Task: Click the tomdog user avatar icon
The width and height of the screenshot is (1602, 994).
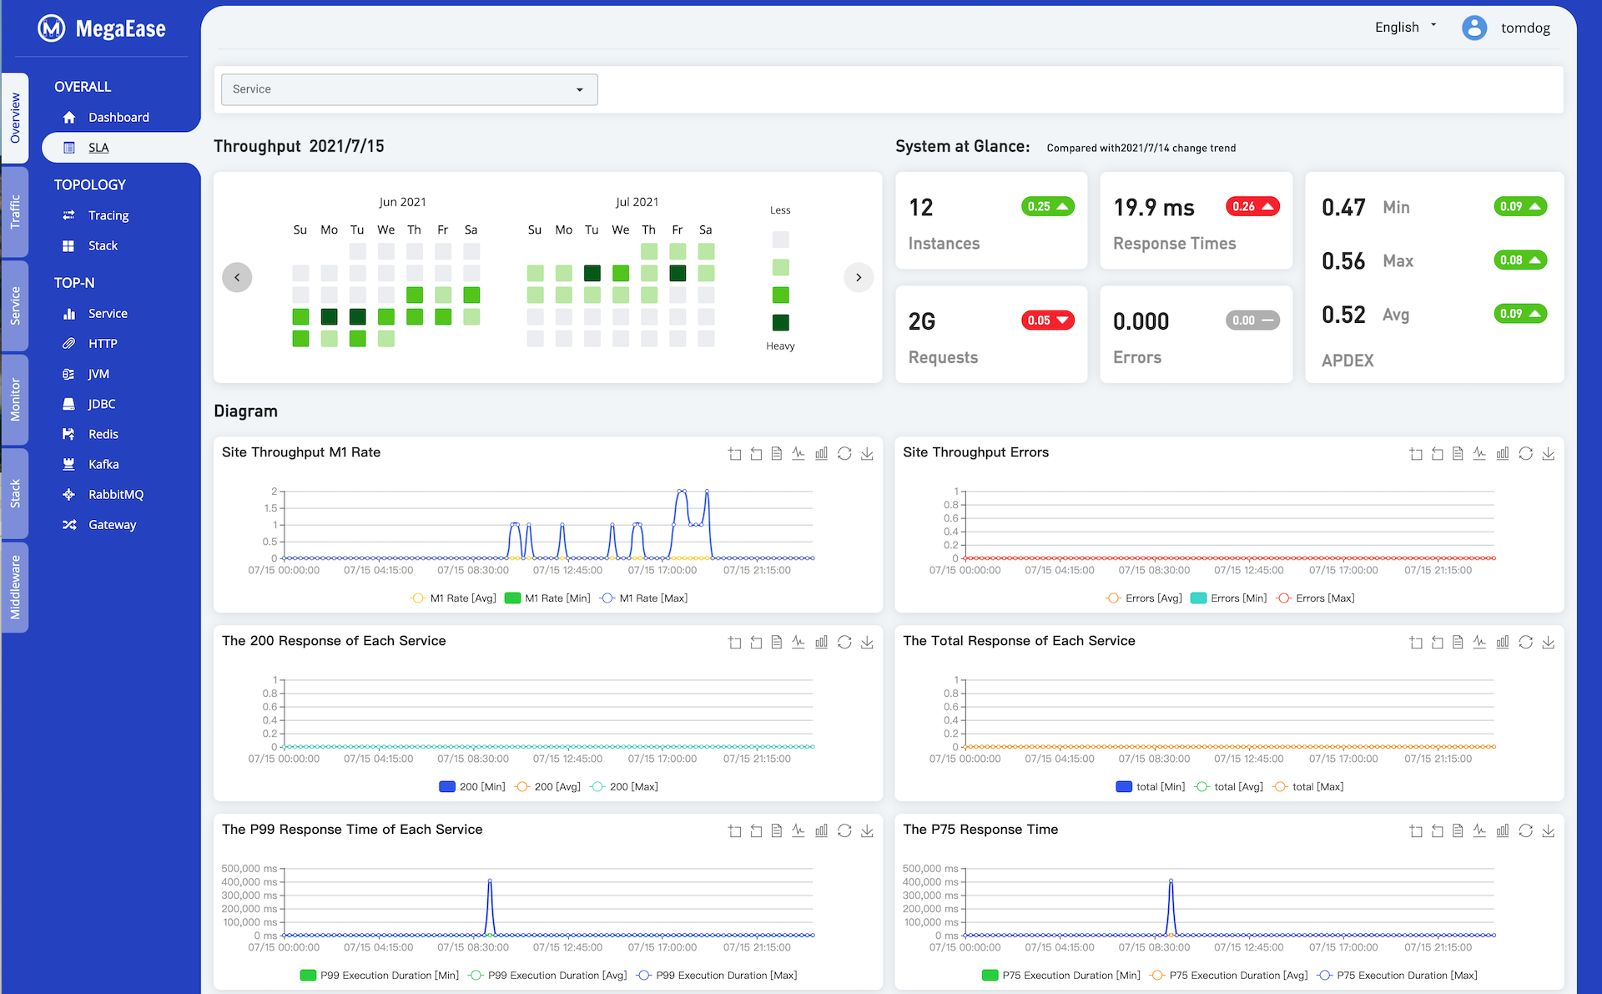Action: pos(1474,28)
